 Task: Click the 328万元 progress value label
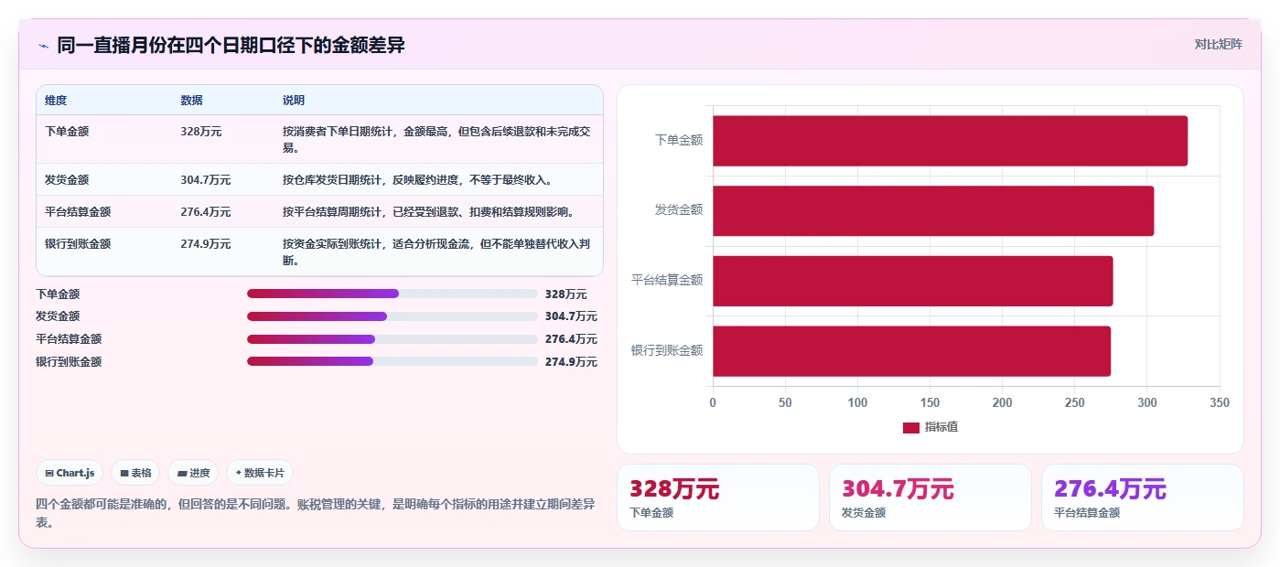565,294
